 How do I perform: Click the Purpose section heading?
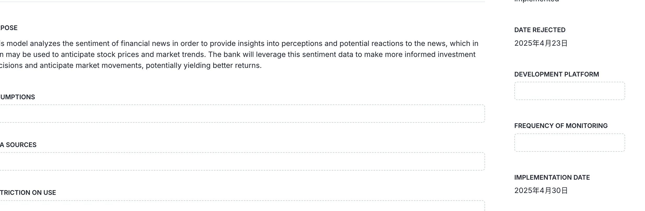pyautogui.click(x=9, y=28)
